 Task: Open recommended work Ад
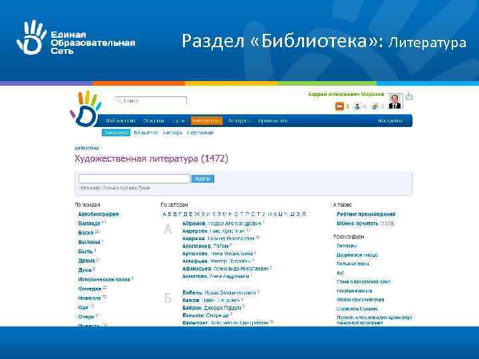(x=340, y=273)
